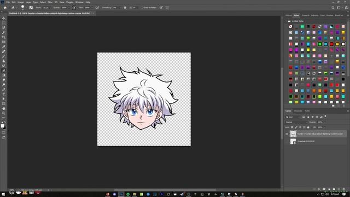Switch to the History panel tab
This screenshot has height=197, width=350.
(289, 15)
